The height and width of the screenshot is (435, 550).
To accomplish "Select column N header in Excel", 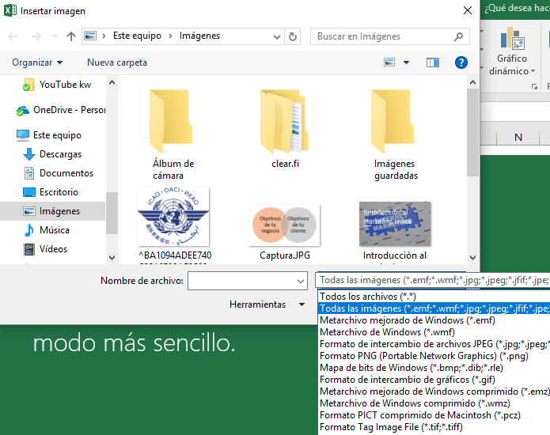I will (518, 137).
